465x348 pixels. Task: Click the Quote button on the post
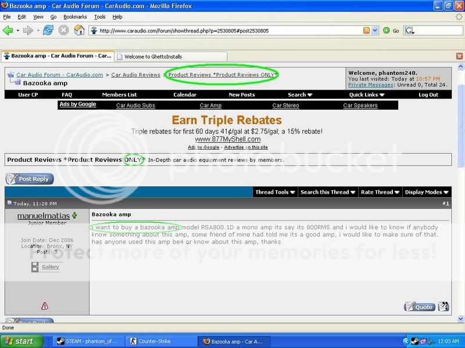(420, 307)
